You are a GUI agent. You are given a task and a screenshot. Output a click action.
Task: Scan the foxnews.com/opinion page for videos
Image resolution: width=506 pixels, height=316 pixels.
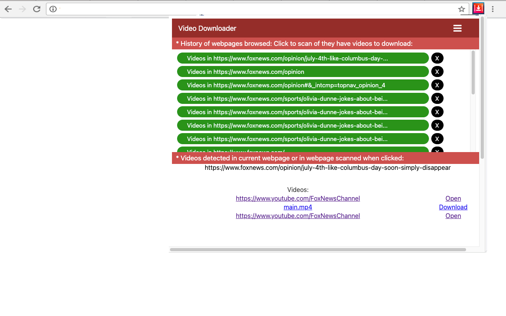303,71
